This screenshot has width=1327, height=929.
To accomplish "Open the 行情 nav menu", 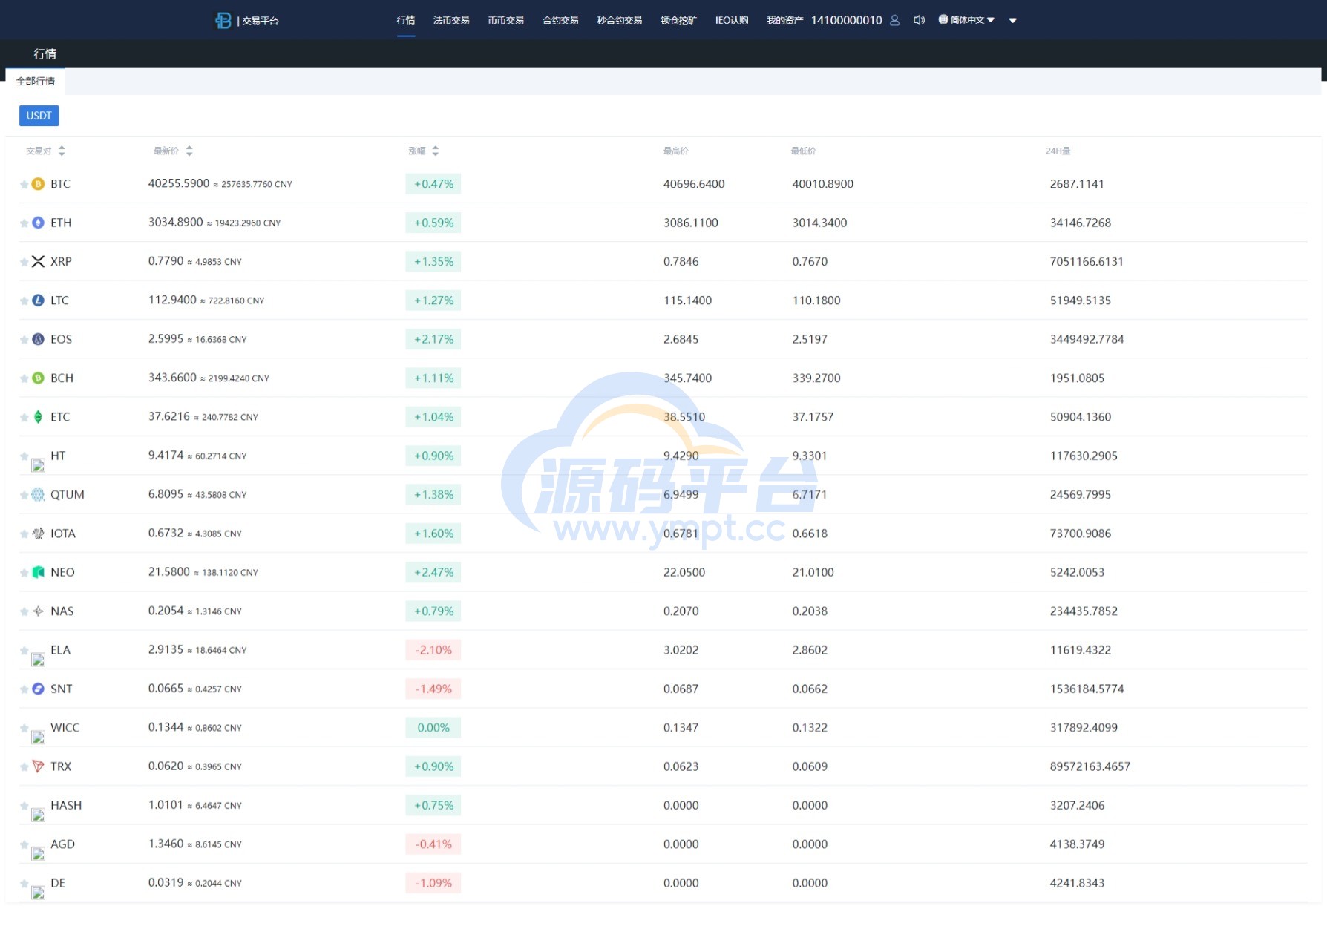I will (x=406, y=20).
